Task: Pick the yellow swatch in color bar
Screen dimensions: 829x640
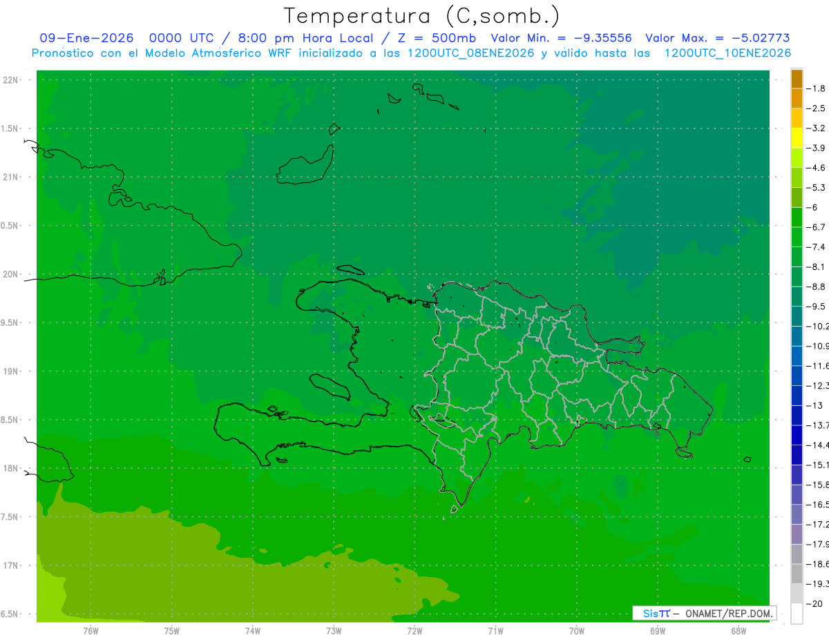Action: [797, 138]
